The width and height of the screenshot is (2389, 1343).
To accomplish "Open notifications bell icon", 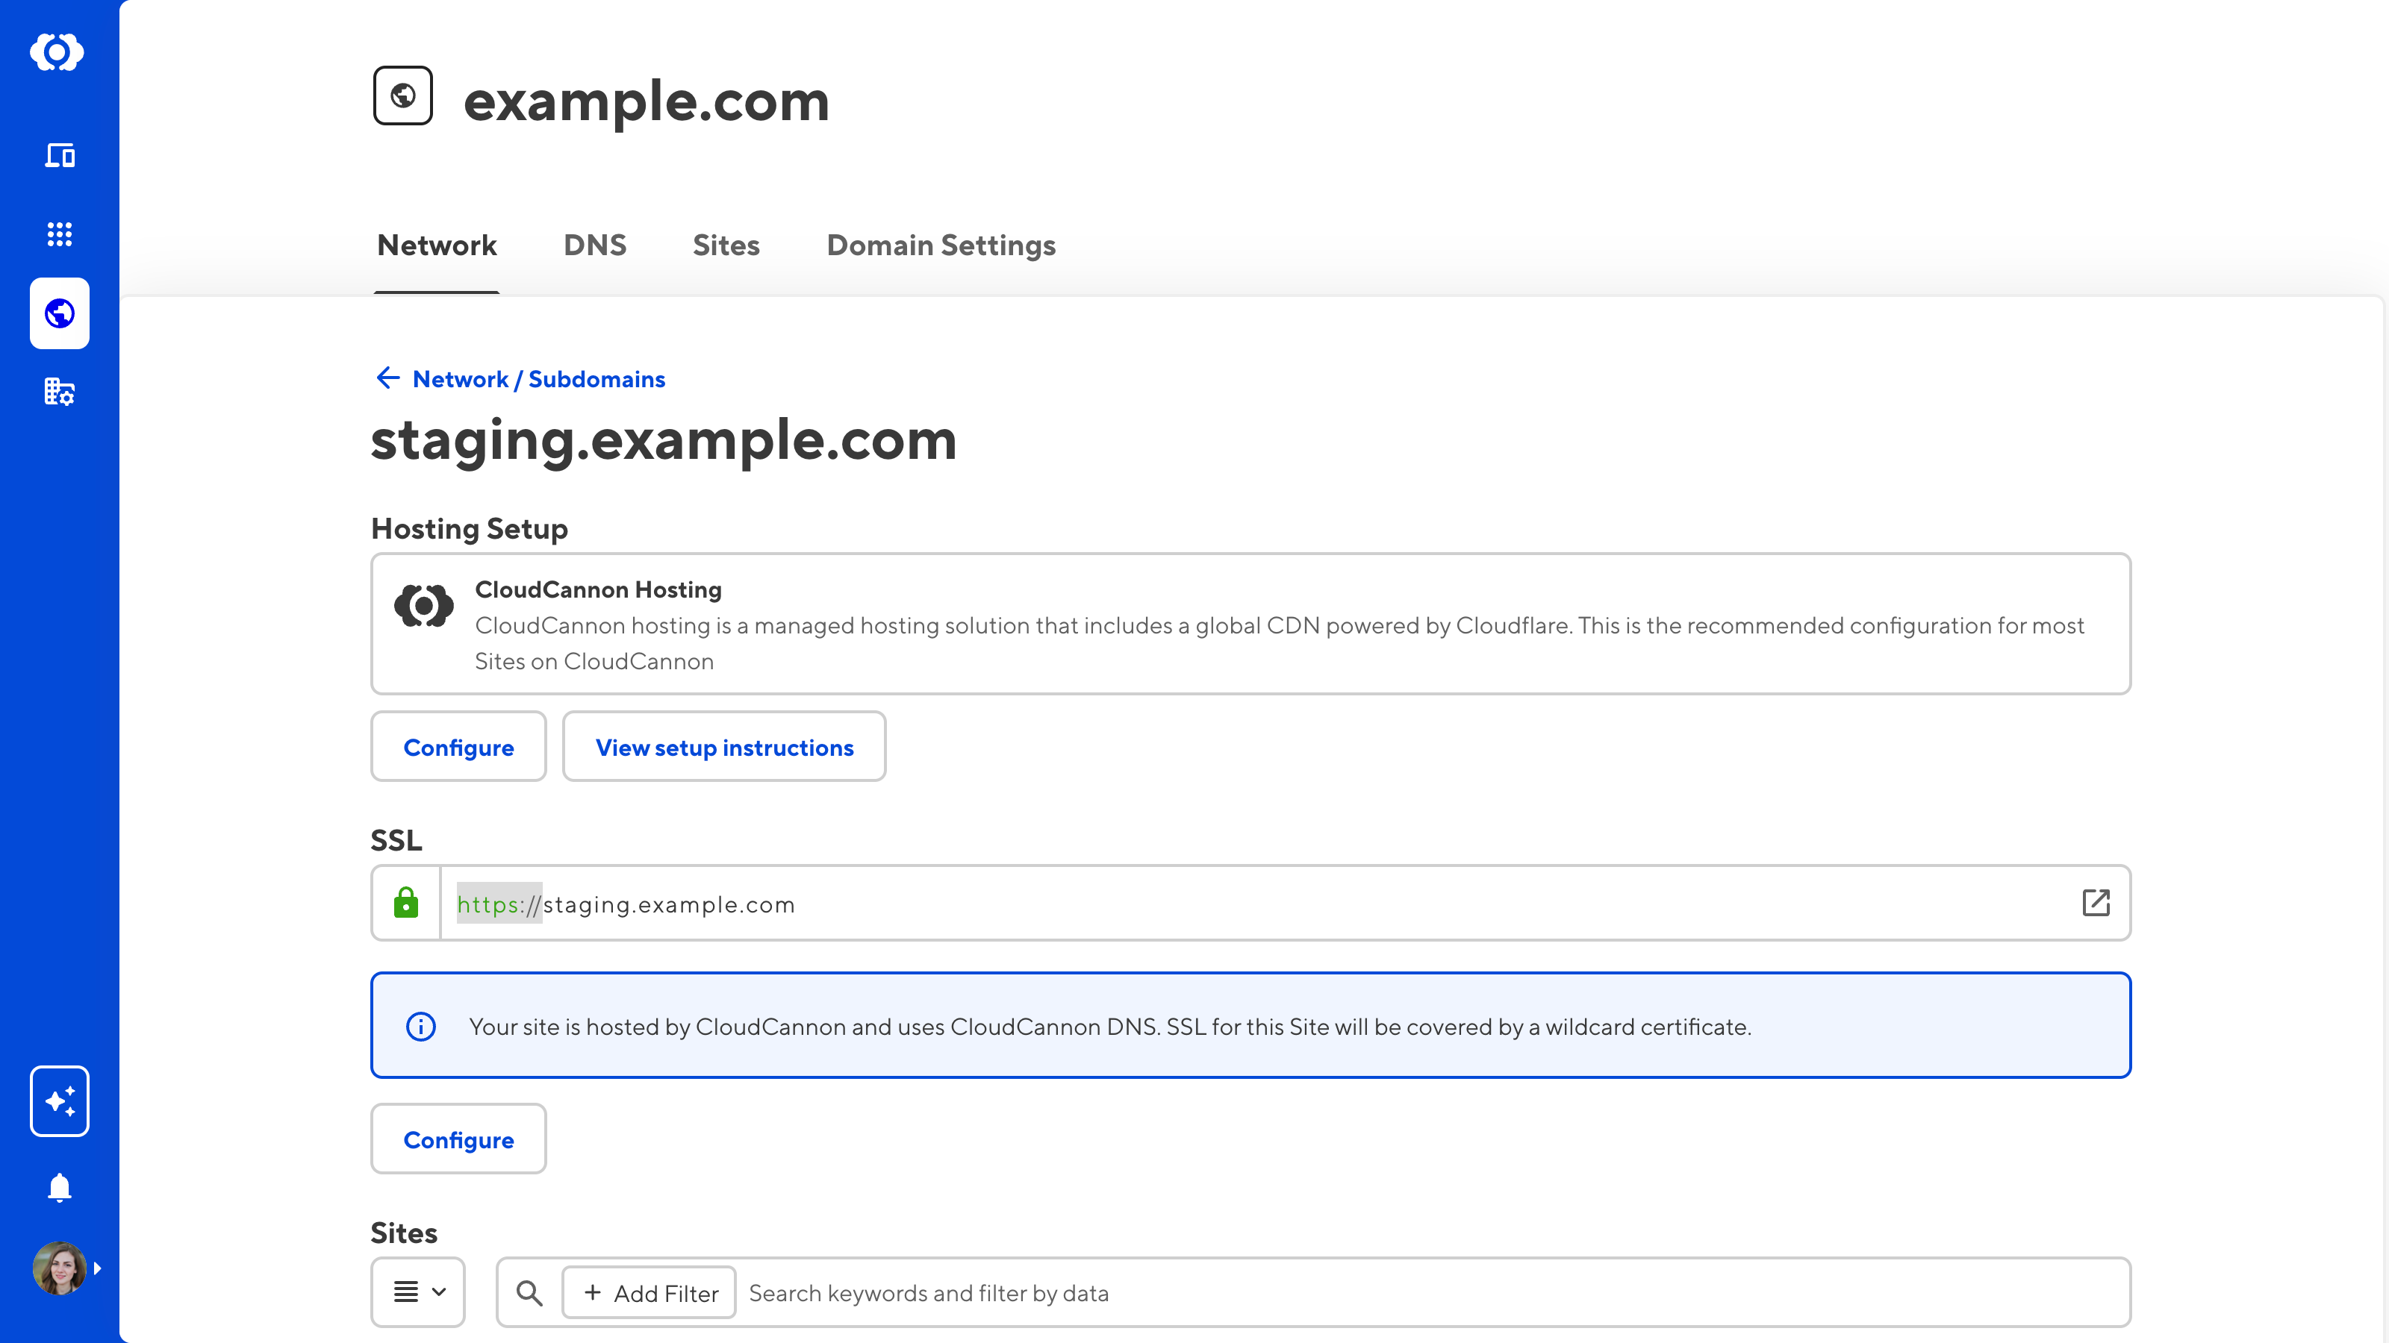I will tap(60, 1187).
